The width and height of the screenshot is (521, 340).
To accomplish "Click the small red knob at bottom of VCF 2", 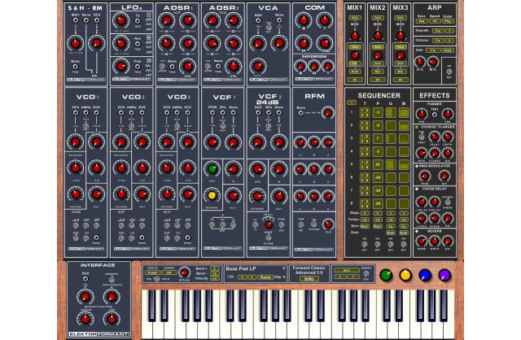I will pyautogui.click(x=268, y=224).
